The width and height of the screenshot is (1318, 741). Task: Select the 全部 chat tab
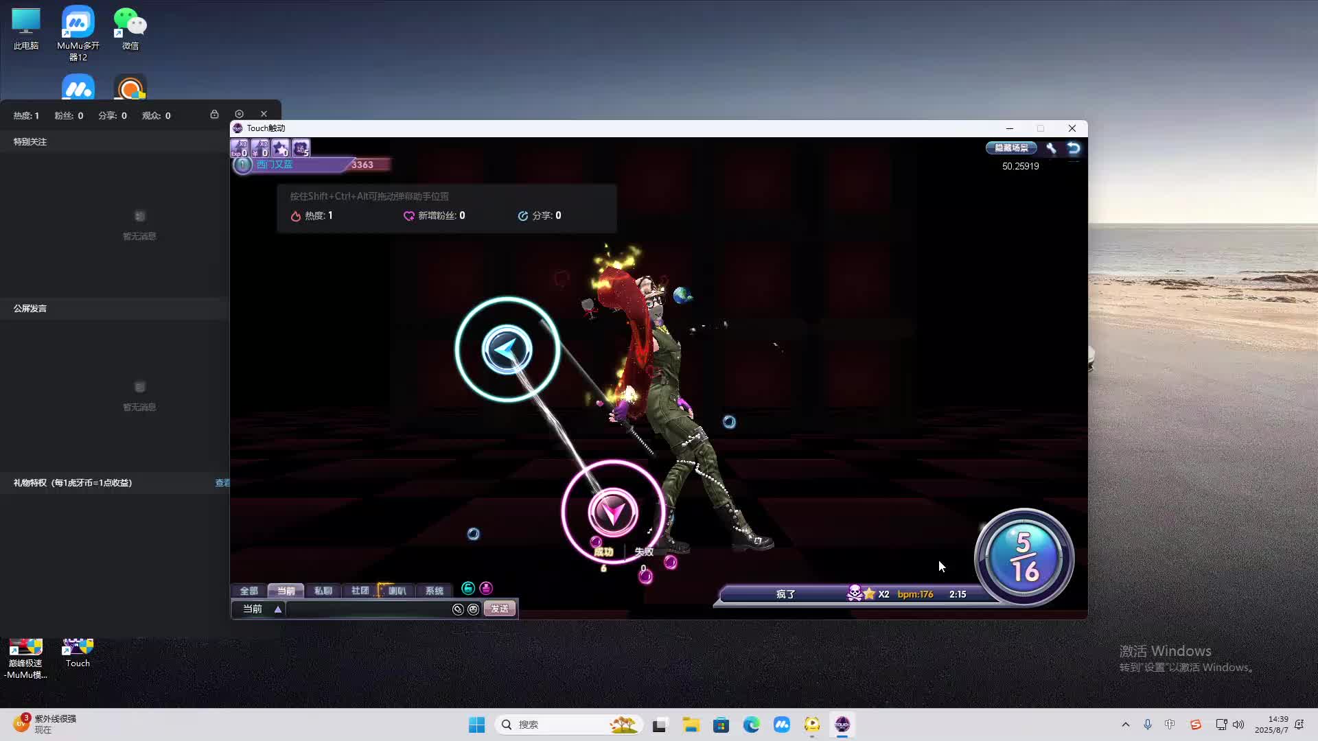[x=248, y=591]
